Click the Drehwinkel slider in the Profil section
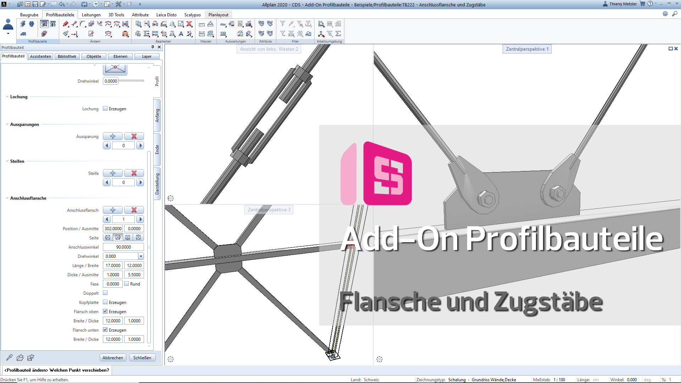 (x=131, y=81)
